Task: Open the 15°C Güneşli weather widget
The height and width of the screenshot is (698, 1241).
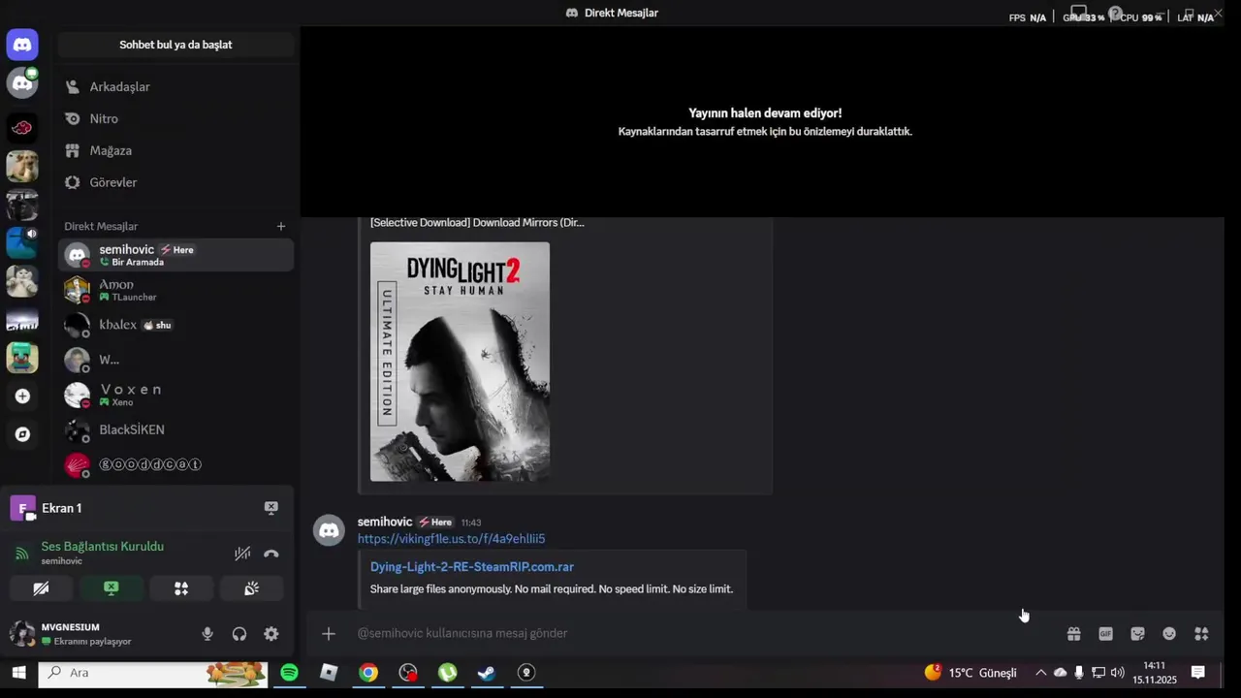Action: [971, 673]
